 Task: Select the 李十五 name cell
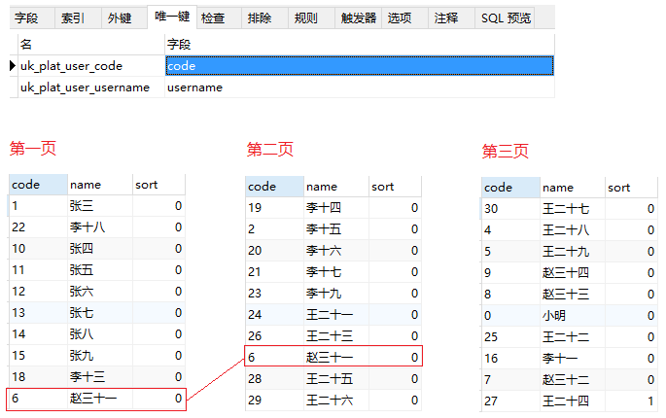336,229
